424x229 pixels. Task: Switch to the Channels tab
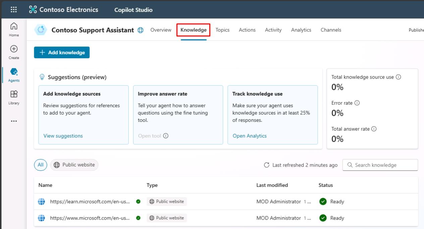tap(331, 30)
